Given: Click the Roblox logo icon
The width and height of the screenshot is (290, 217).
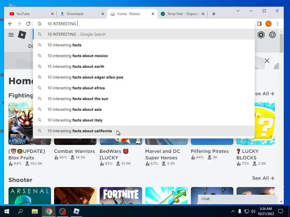Looking at the screenshot, I should (x=22, y=35).
